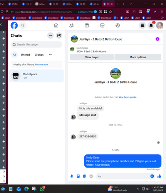The image size is (166, 193).
Task: Click the More options button
Action: (x=138, y=57)
